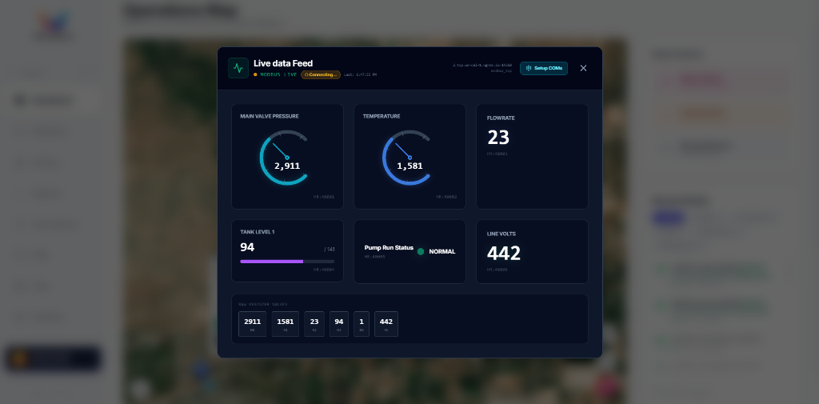Click raw register box showing 1
Image resolution: width=819 pixels, height=404 pixels.
[x=362, y=324]
